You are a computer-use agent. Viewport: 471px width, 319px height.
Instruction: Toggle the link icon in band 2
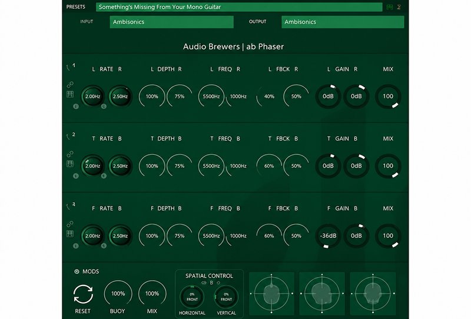point(70,154)
